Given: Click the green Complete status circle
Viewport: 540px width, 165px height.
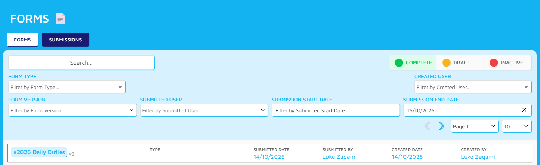Looking at the screenshot, I should pyautogui.click(x=399, y=63).
